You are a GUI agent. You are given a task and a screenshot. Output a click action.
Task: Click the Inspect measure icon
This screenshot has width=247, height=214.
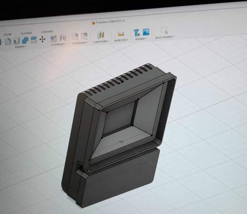[x=121, y=34]
